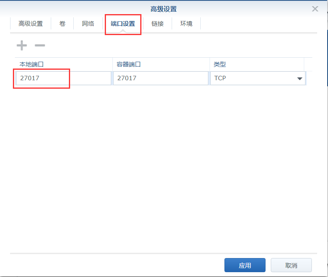
Task: Select the 端口设置 tab
Action: (x=122, y=23)
